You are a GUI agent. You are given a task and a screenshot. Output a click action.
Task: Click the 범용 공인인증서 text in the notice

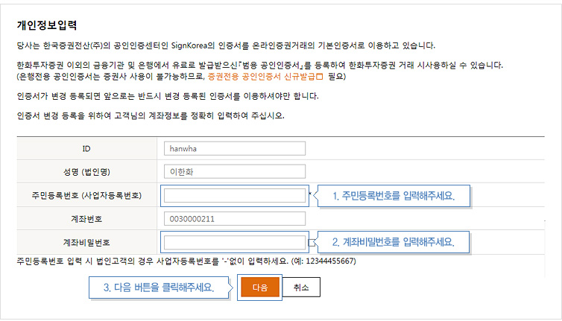pyautogui.click(x=269, y=66)
